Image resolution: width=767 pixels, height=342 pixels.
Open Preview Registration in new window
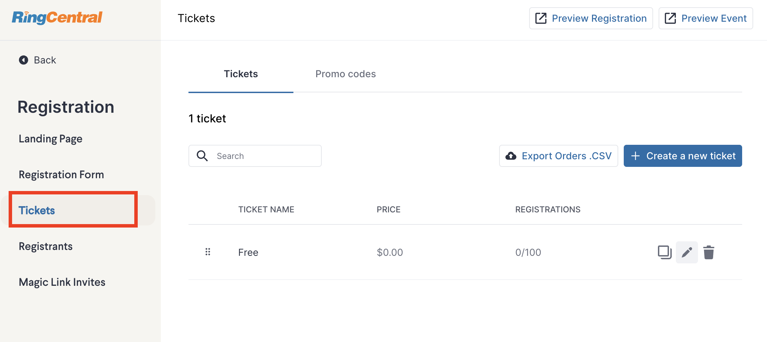[x=591, y=18]
